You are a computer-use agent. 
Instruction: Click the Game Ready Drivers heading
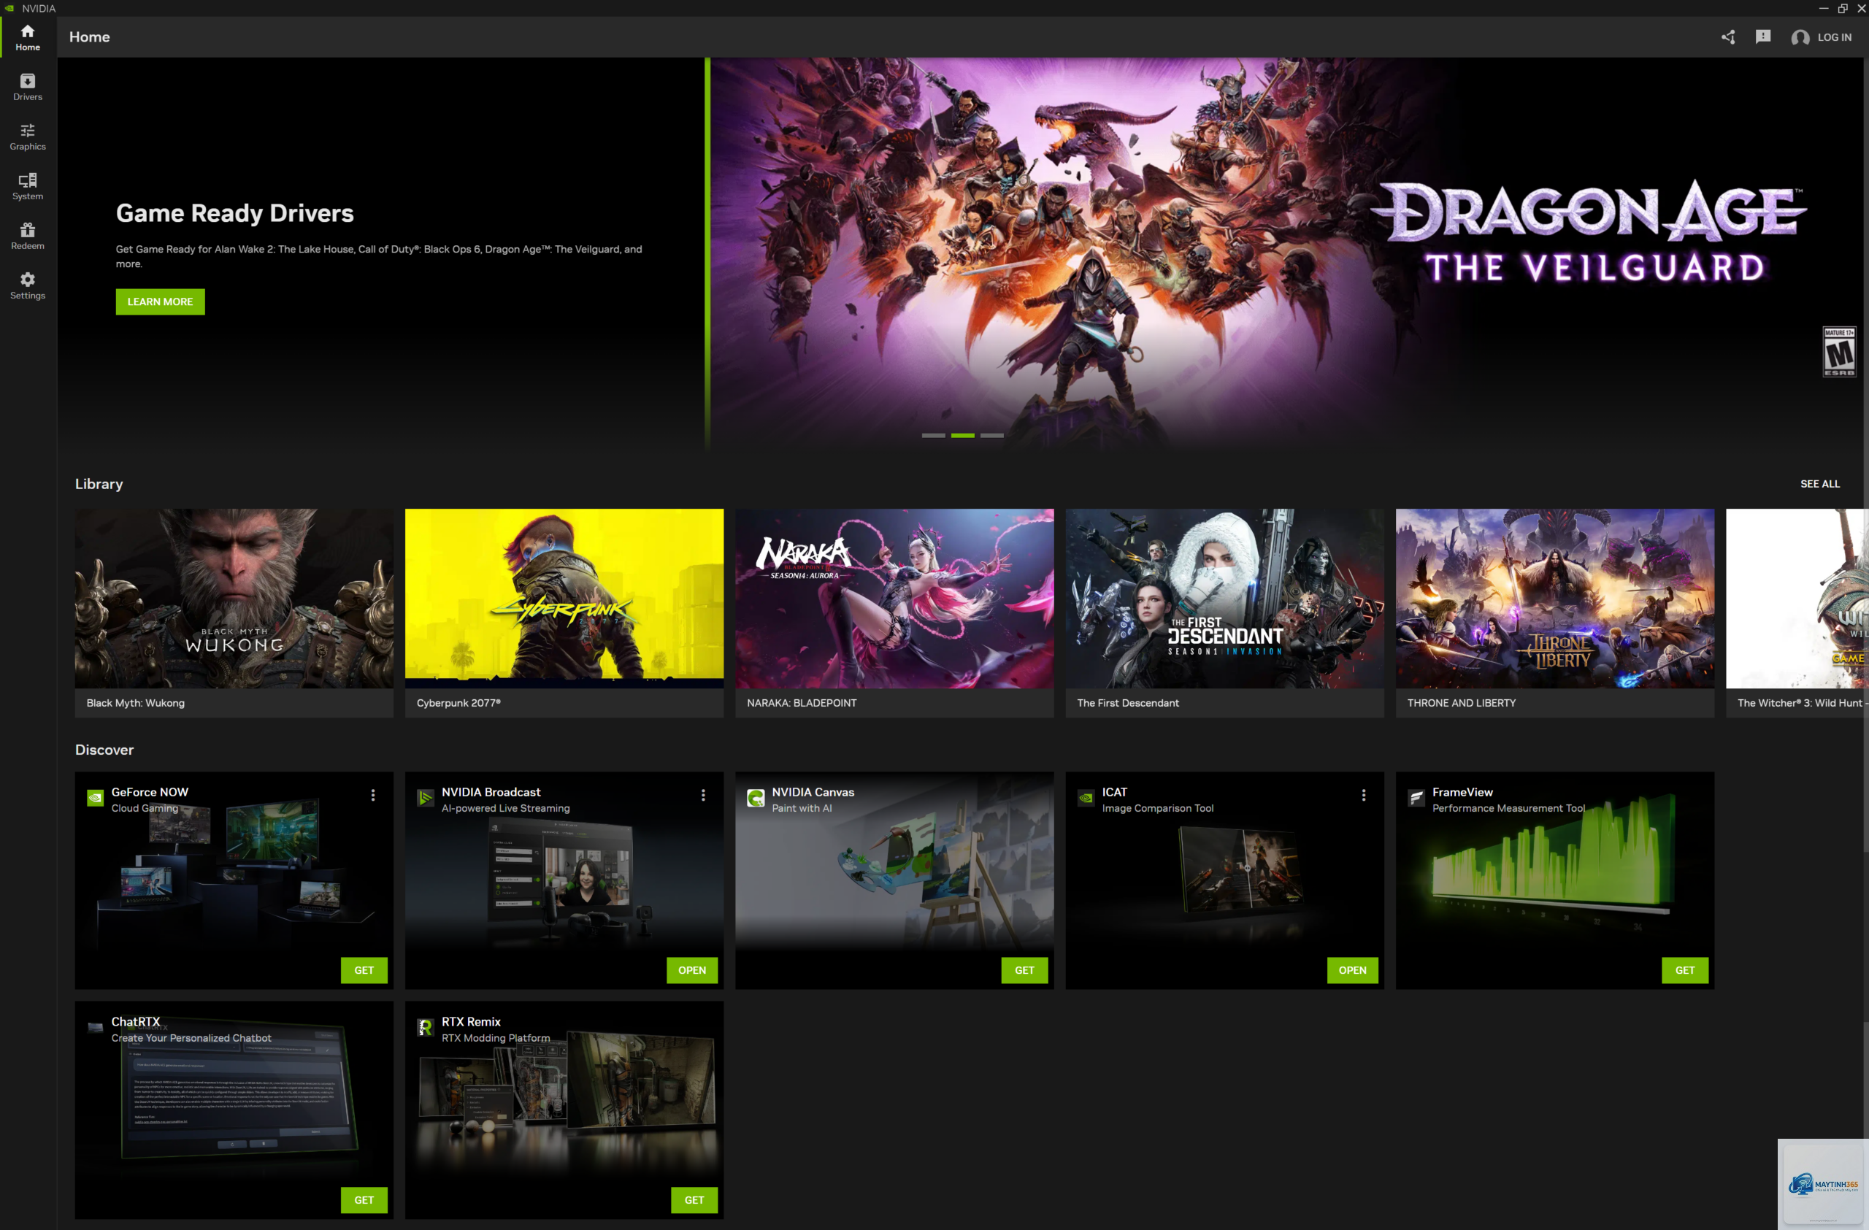click(235, 213)
